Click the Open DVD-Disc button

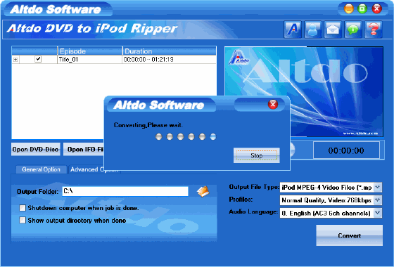pos(35,149)
